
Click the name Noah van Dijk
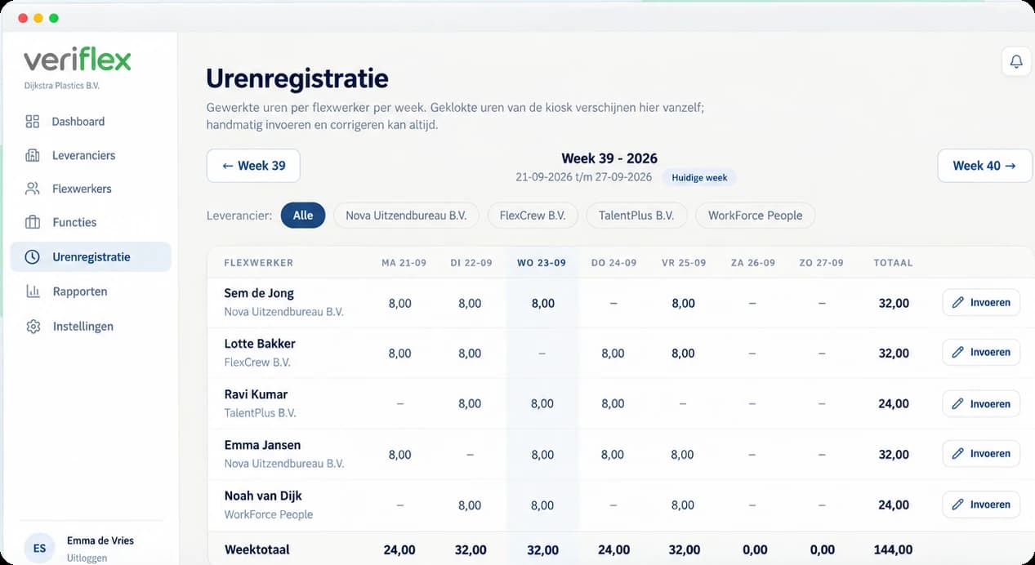(x=263, y=496)
